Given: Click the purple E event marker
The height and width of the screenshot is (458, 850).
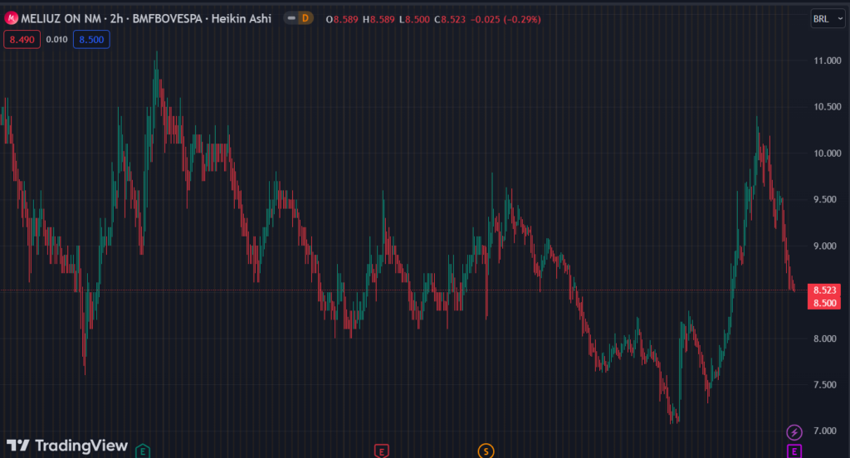Looking at the screenshot, I should (x=794, y=451).
